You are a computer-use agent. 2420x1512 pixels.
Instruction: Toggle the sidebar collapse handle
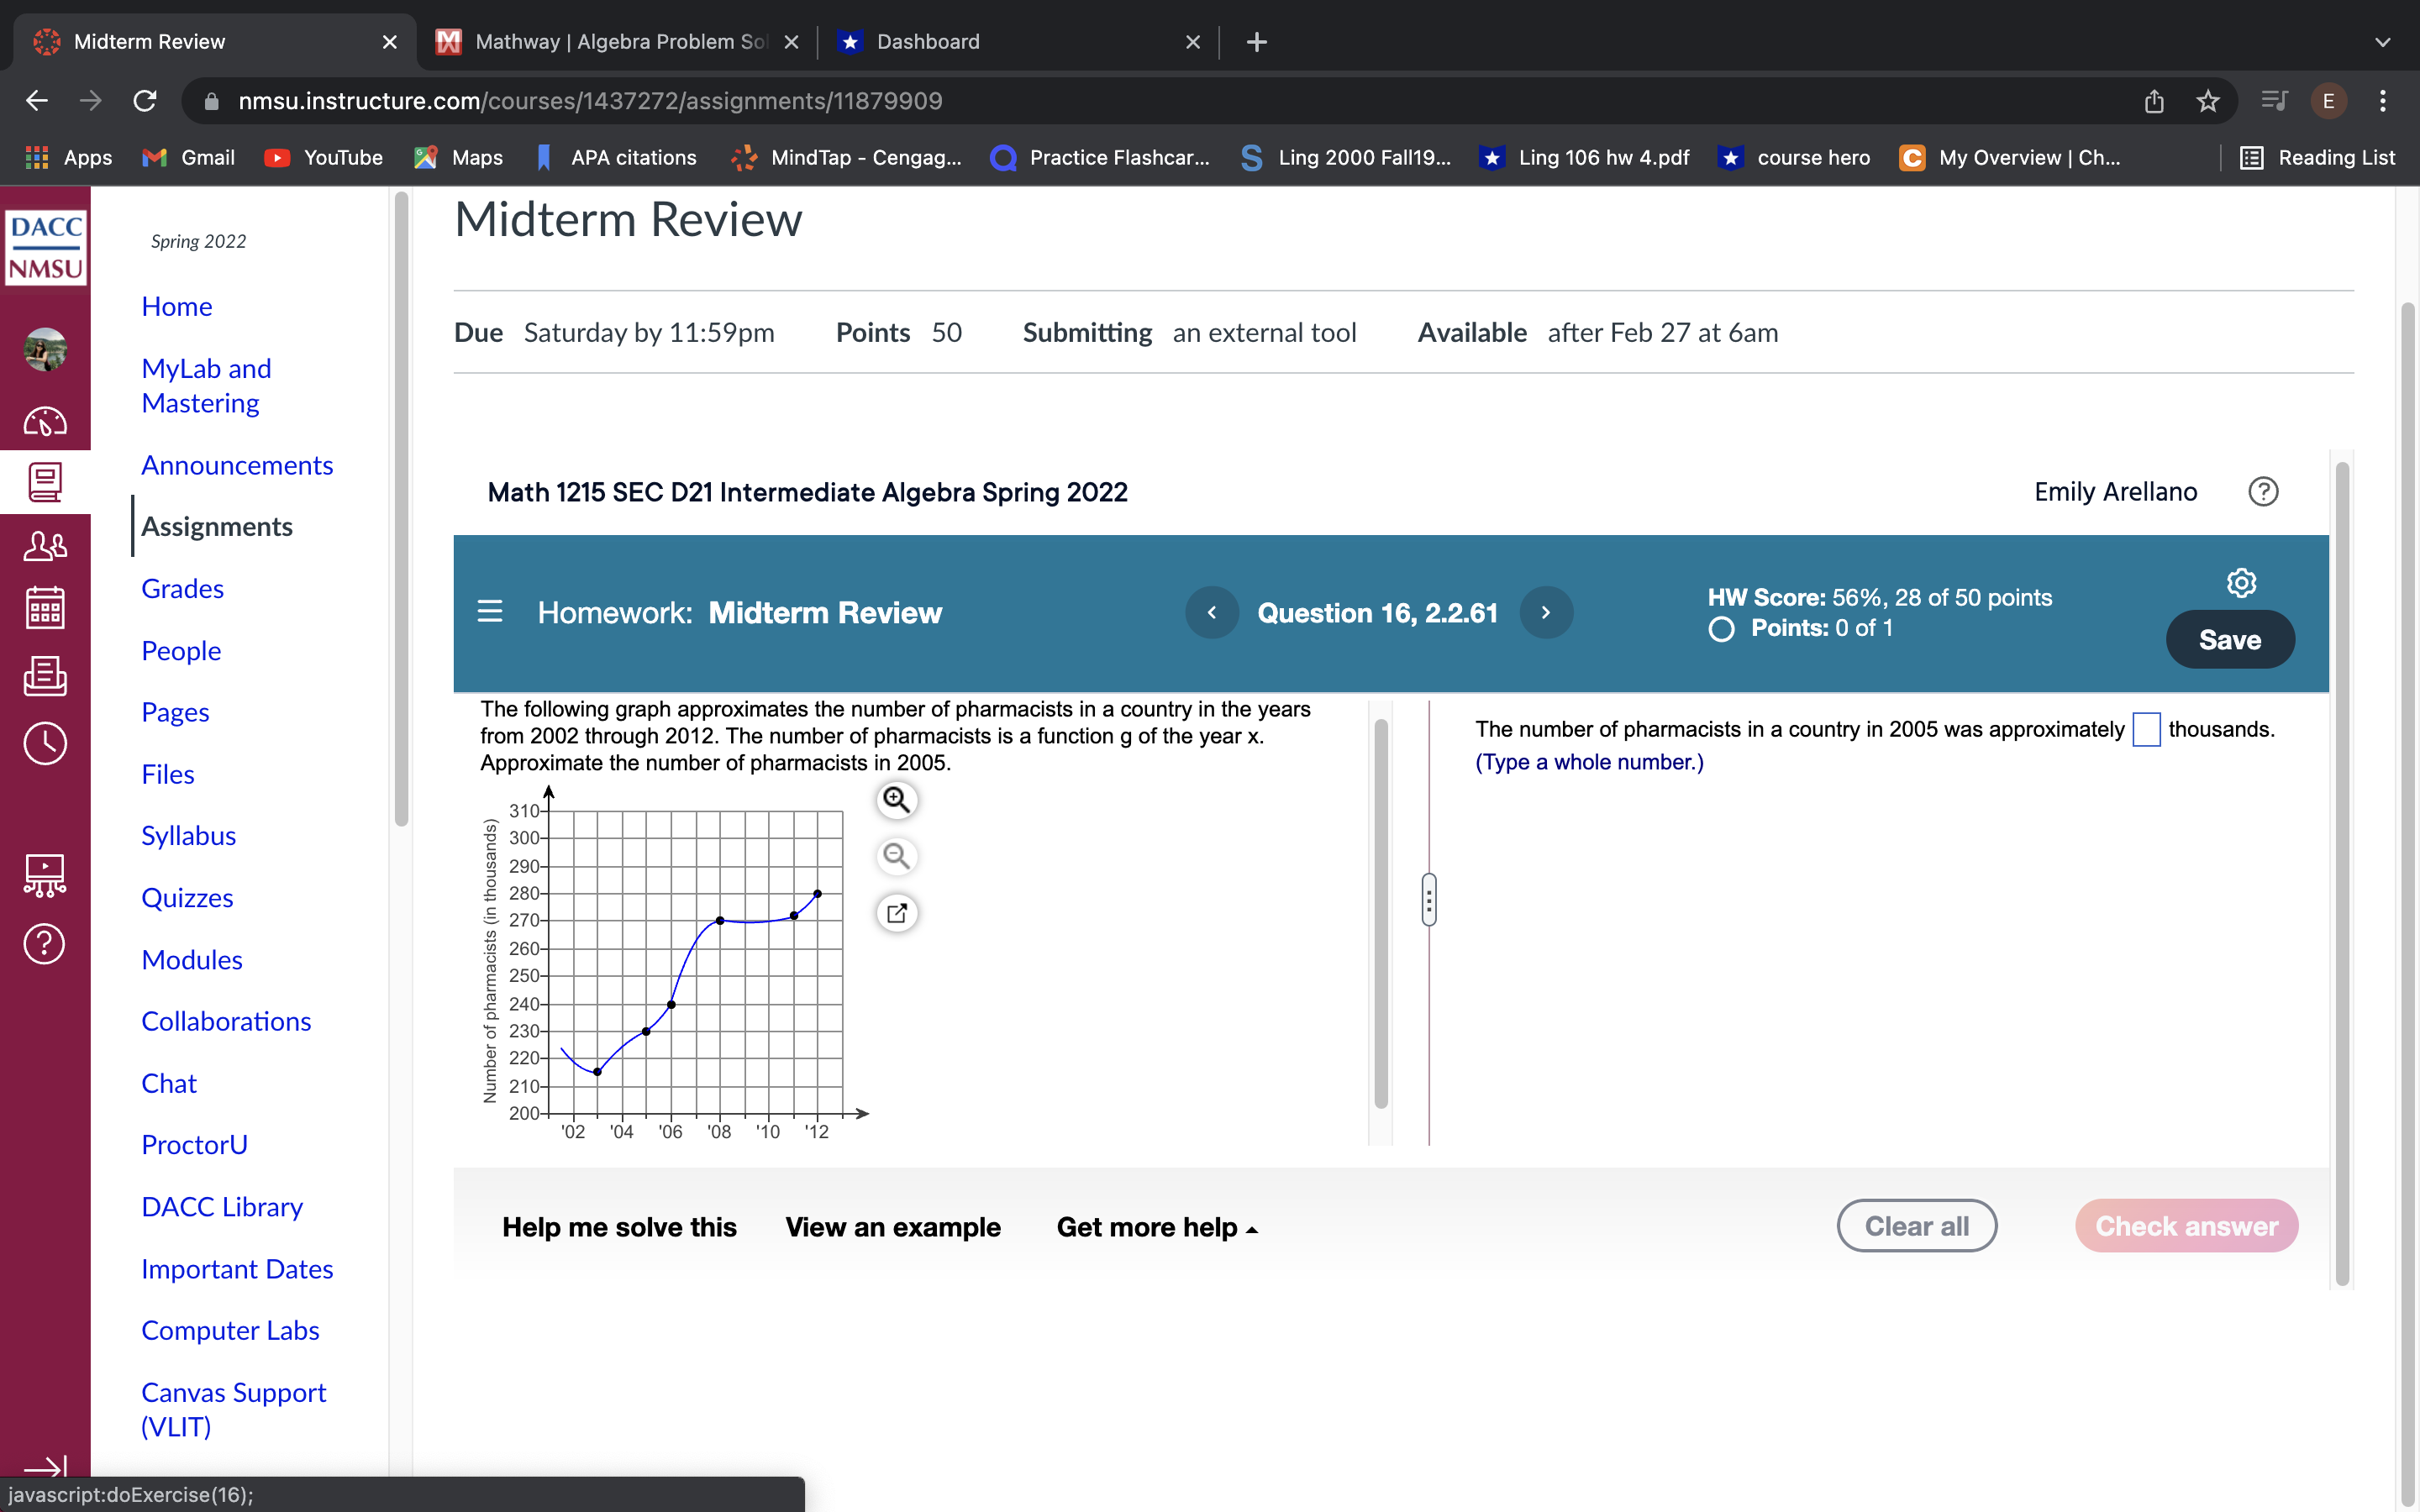(1427, 899)
